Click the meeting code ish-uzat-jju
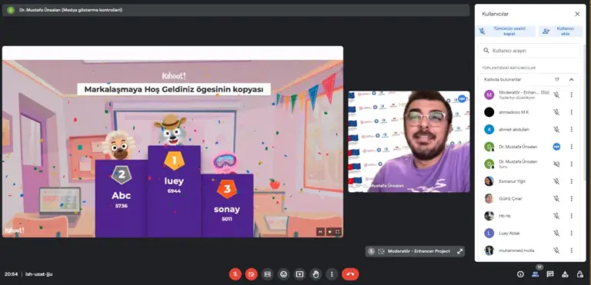The image size is (591, 285). click(38, 274)
